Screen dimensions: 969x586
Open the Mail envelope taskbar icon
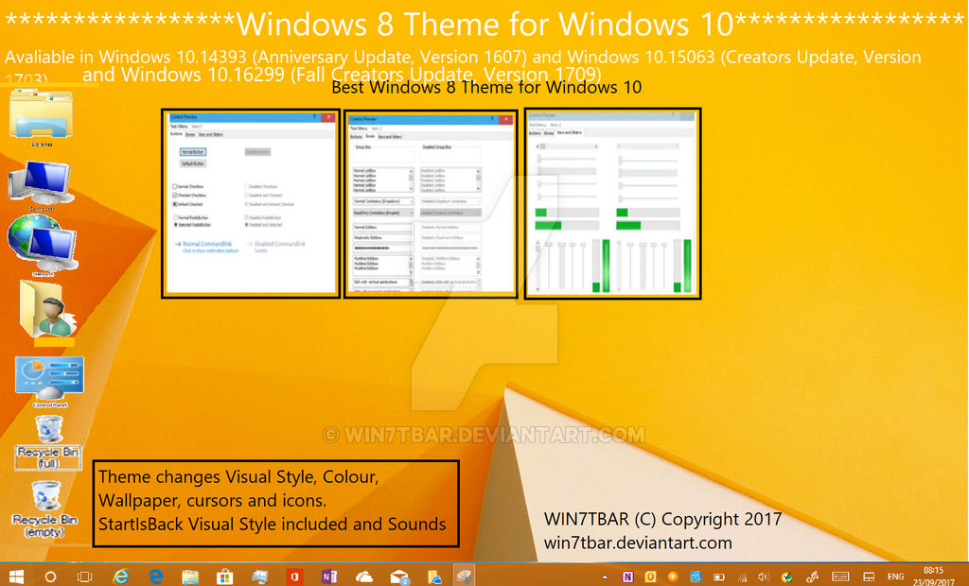point(400,577)
